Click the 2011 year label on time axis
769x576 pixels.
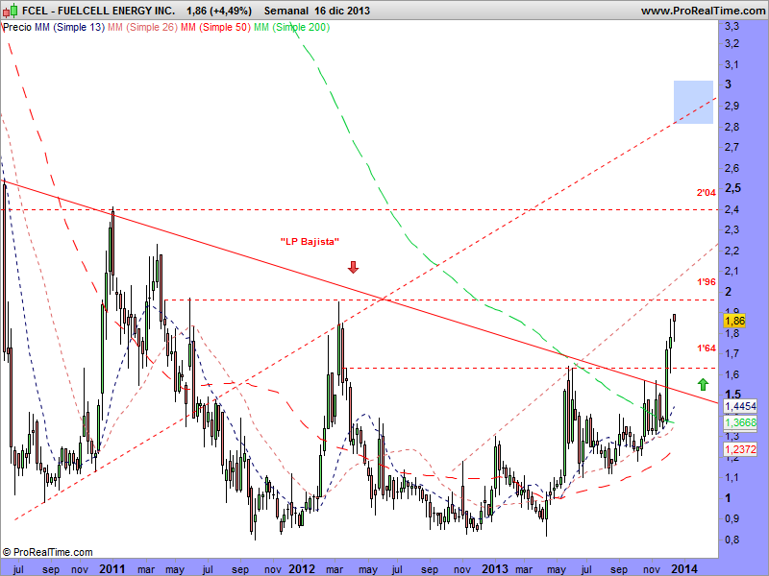[x=112, y=569]
